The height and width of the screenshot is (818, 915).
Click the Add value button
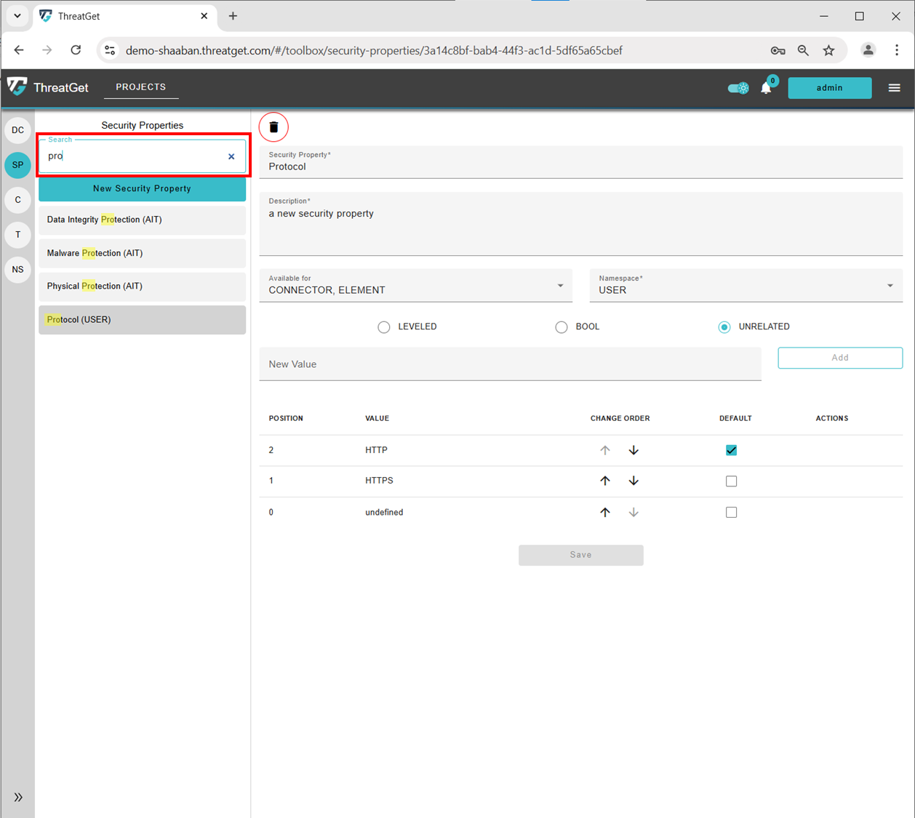(840, 358)
